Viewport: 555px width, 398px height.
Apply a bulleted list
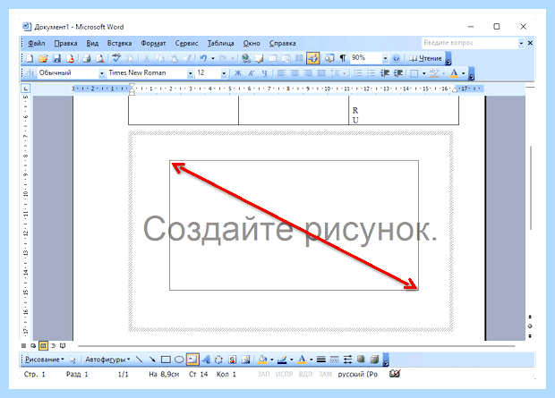coord(371,73)
